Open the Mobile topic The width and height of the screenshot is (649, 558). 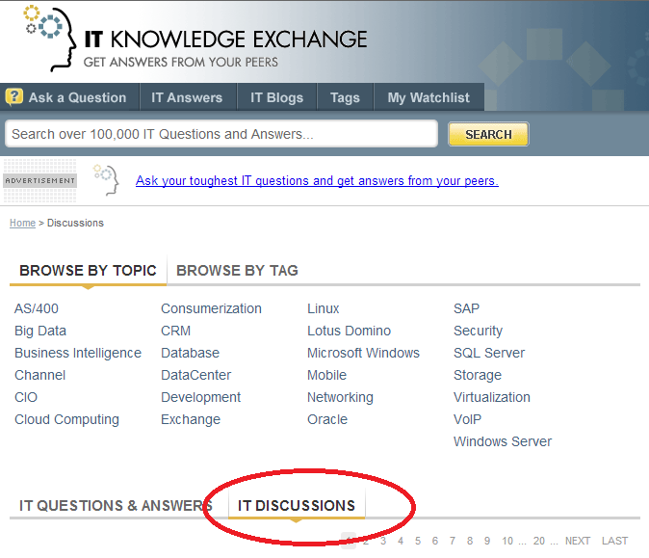(327, 375)
